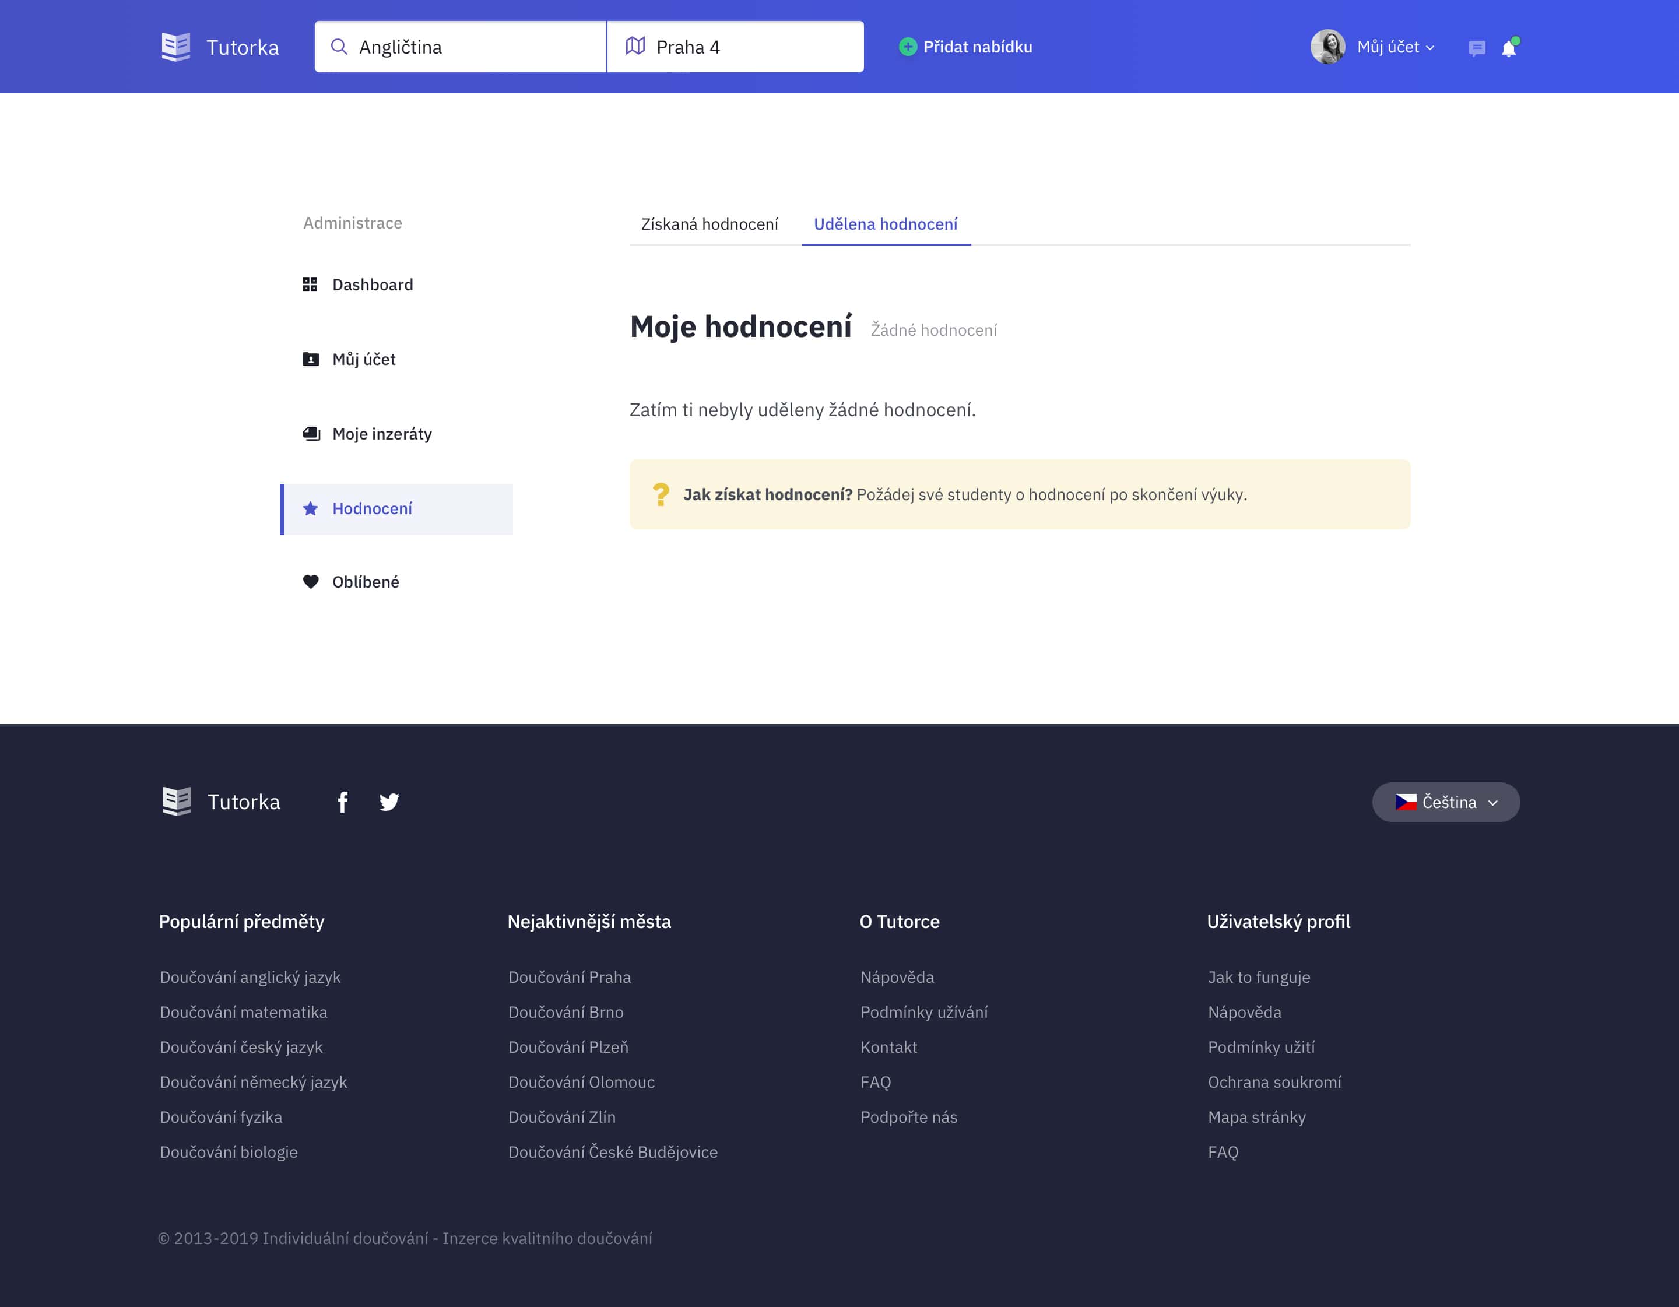Open the chat messages icon
This screenshot has height=1307, width=1679.
point(1476,48)
